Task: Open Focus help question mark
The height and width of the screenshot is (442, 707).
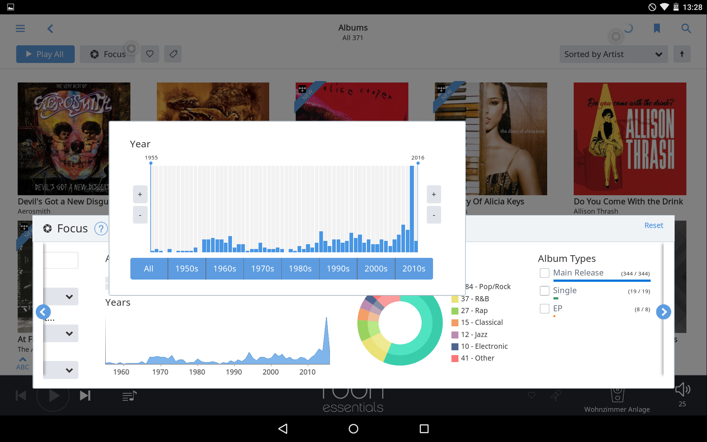Action: coord(101,229)
